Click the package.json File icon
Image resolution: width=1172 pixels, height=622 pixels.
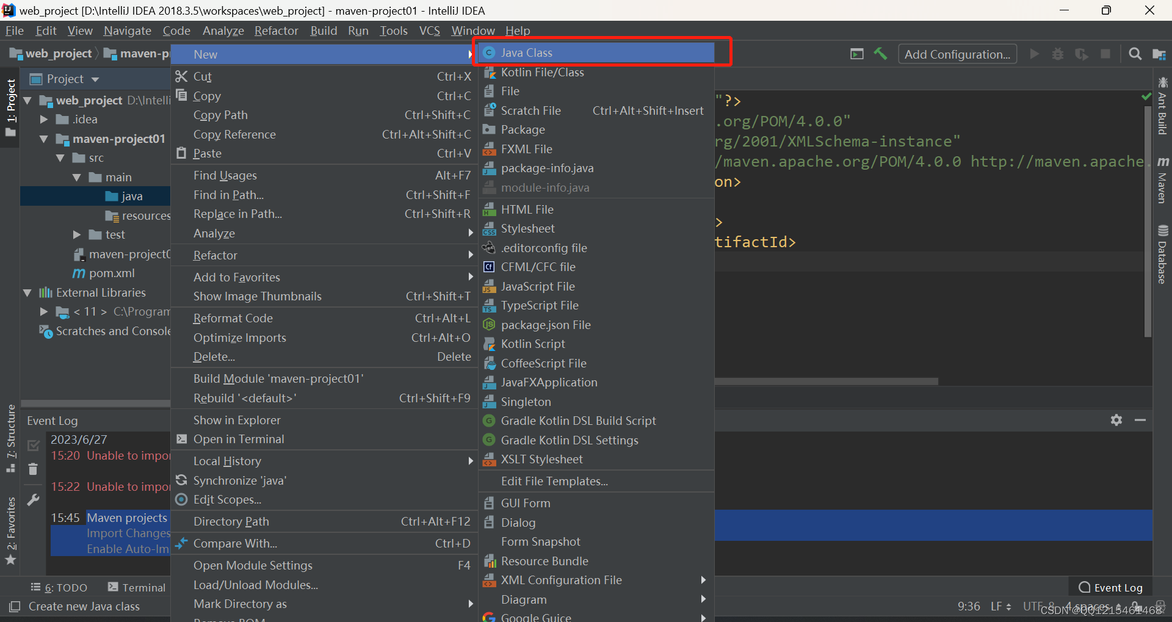pos(489,325)
